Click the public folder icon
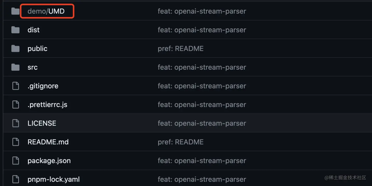This screenshot has width=372, height=186. coord(15,48)
